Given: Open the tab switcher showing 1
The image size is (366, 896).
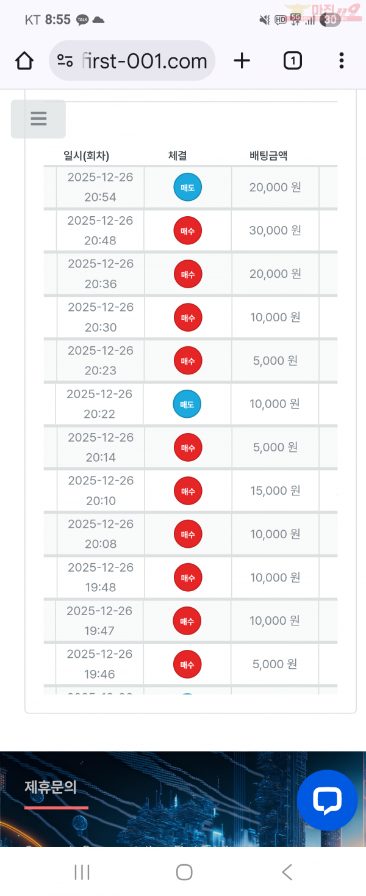Looking at the screenshot, I should click(292, 60).
